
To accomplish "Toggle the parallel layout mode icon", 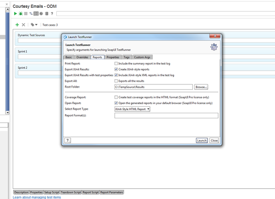I will click(x=36, y=13).
